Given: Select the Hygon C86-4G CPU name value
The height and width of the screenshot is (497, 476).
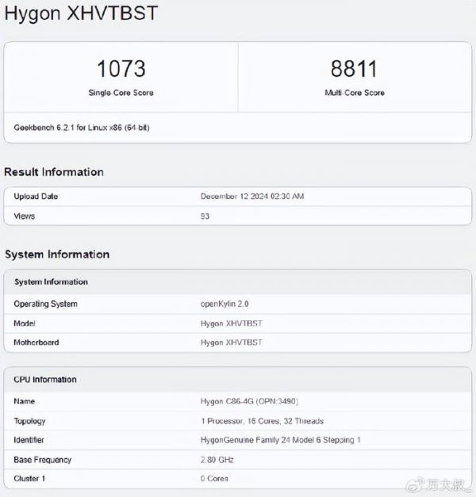Looking at the screenshot, I should [x=249, y=402].
